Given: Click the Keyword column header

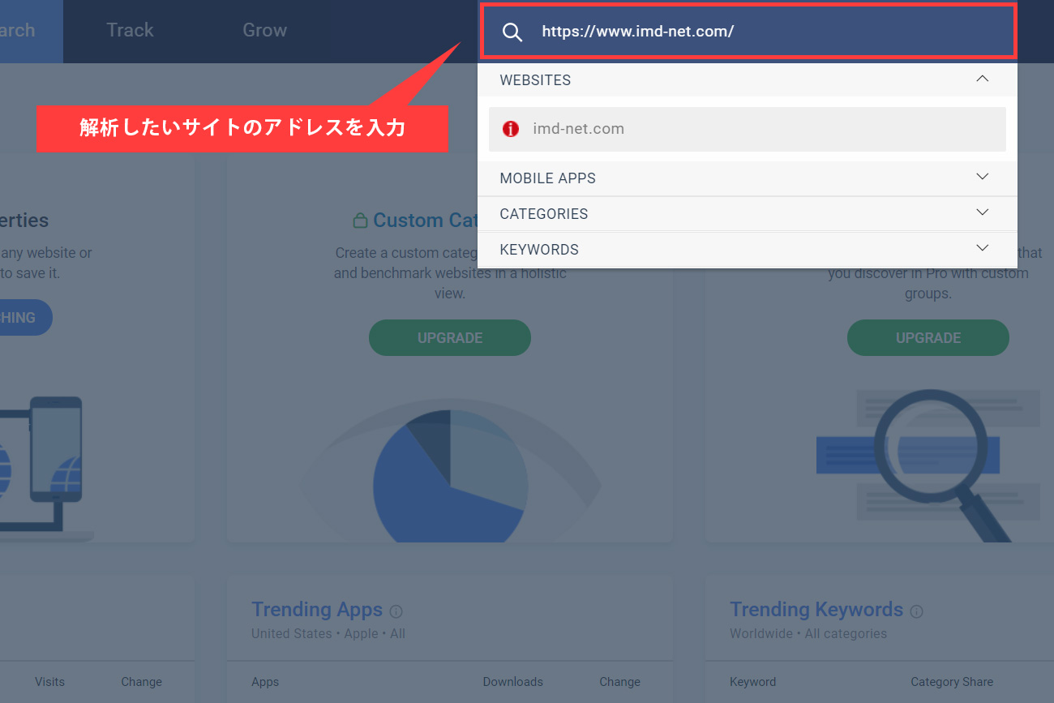Looking at the screenshot, I should pos(752,682).
